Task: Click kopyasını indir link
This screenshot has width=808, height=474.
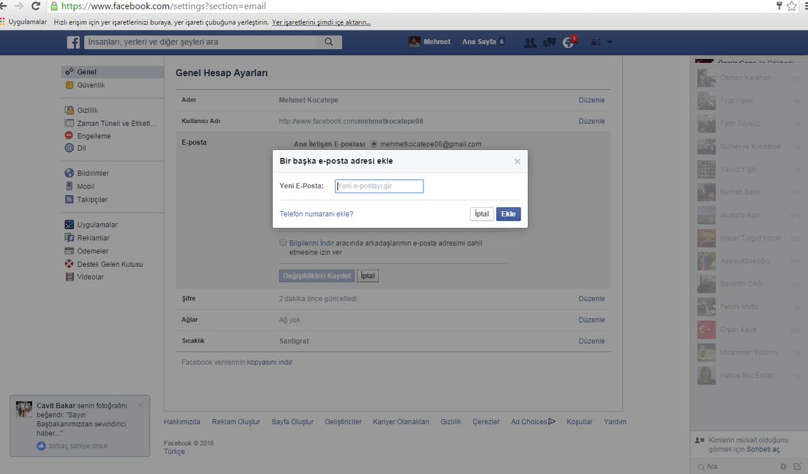Action: (x=269, y=362)
